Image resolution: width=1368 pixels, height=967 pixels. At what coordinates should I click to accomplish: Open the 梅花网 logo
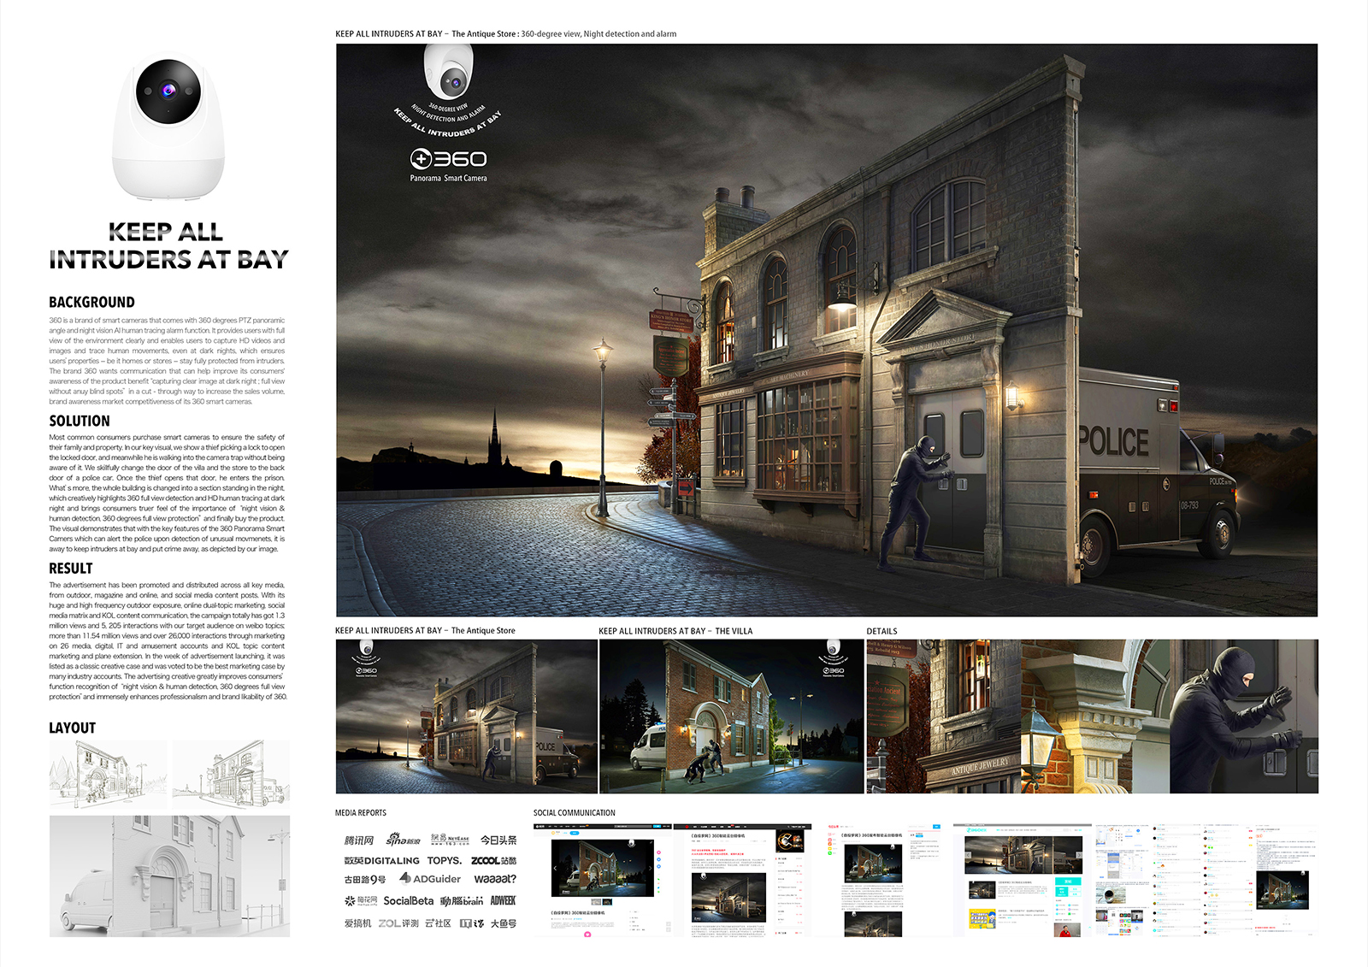pos(361,900)
